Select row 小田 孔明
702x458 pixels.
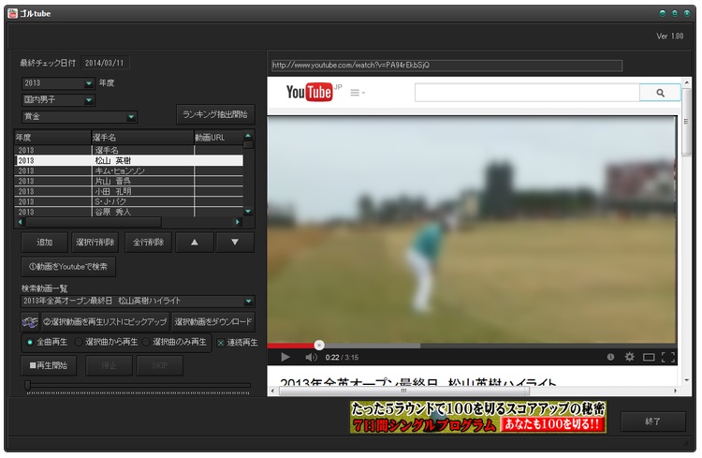pos(129,191)
